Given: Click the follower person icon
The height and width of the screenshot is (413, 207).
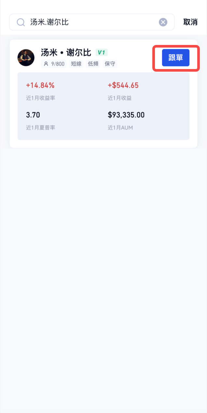Looking at the screenshot, I should pyautogui.click(x=46, y=64).
